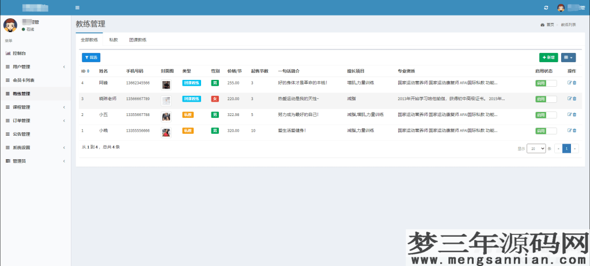
Task: Open 阿峰 cover image thumbnail
Action: (x=166, y=85)
